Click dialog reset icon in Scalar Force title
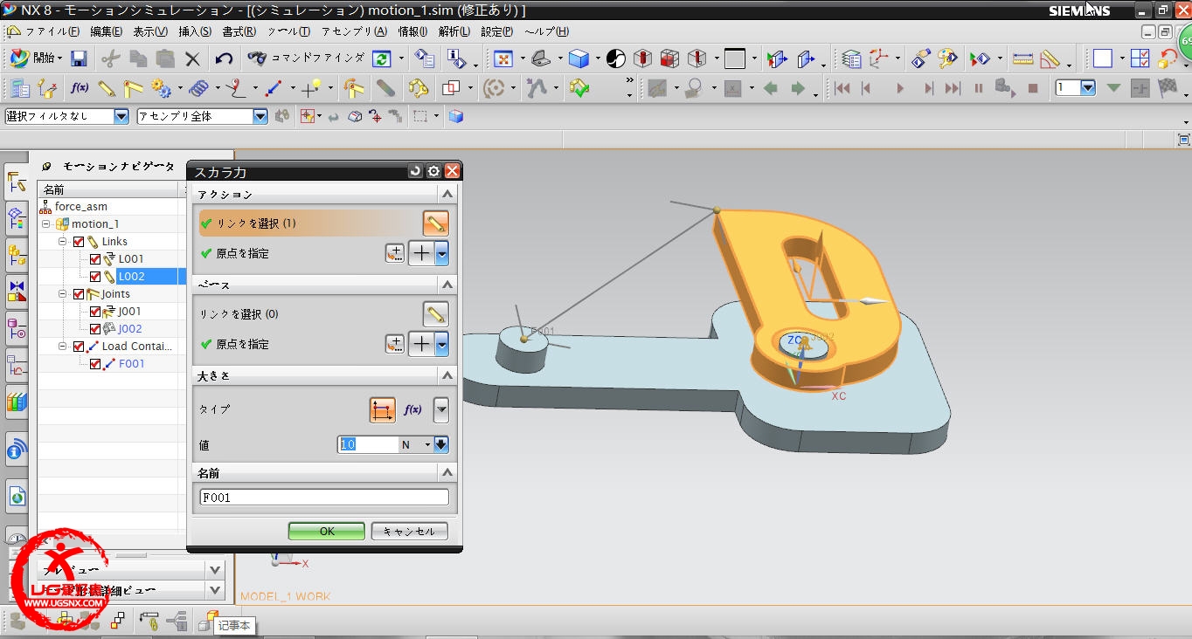Viewport: 1192px width, 639px height. (415, 171)
